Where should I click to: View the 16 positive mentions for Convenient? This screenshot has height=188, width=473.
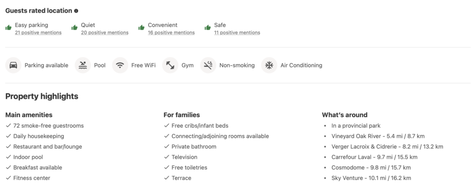tap(171, 33)
